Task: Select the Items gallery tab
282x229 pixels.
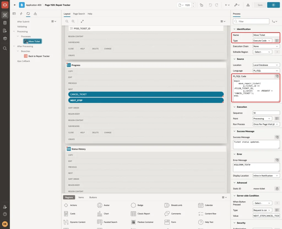Action: click(81, 197)
